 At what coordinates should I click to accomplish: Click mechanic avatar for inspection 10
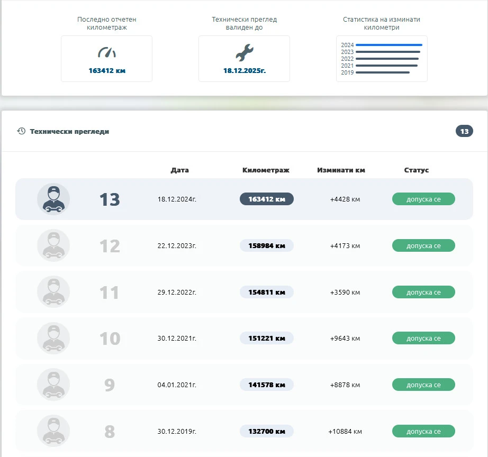click(53, 339)
